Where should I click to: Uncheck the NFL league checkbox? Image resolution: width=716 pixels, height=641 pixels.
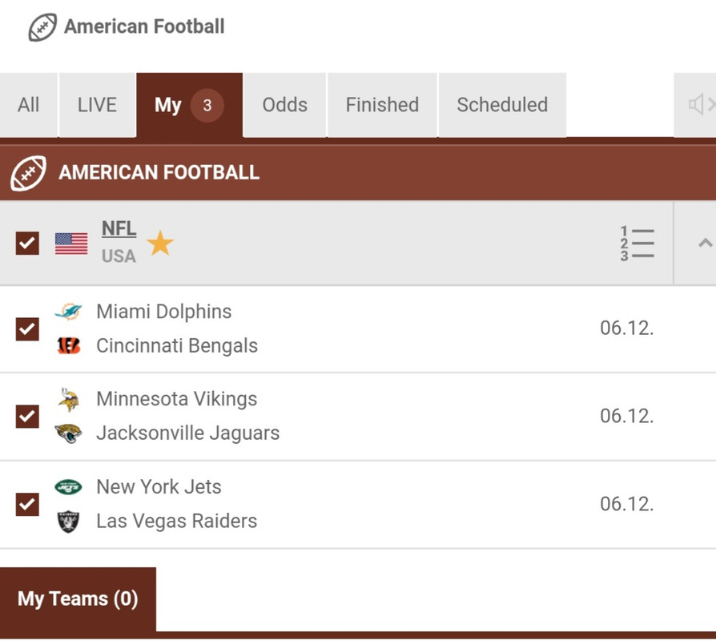click(27, 243)
